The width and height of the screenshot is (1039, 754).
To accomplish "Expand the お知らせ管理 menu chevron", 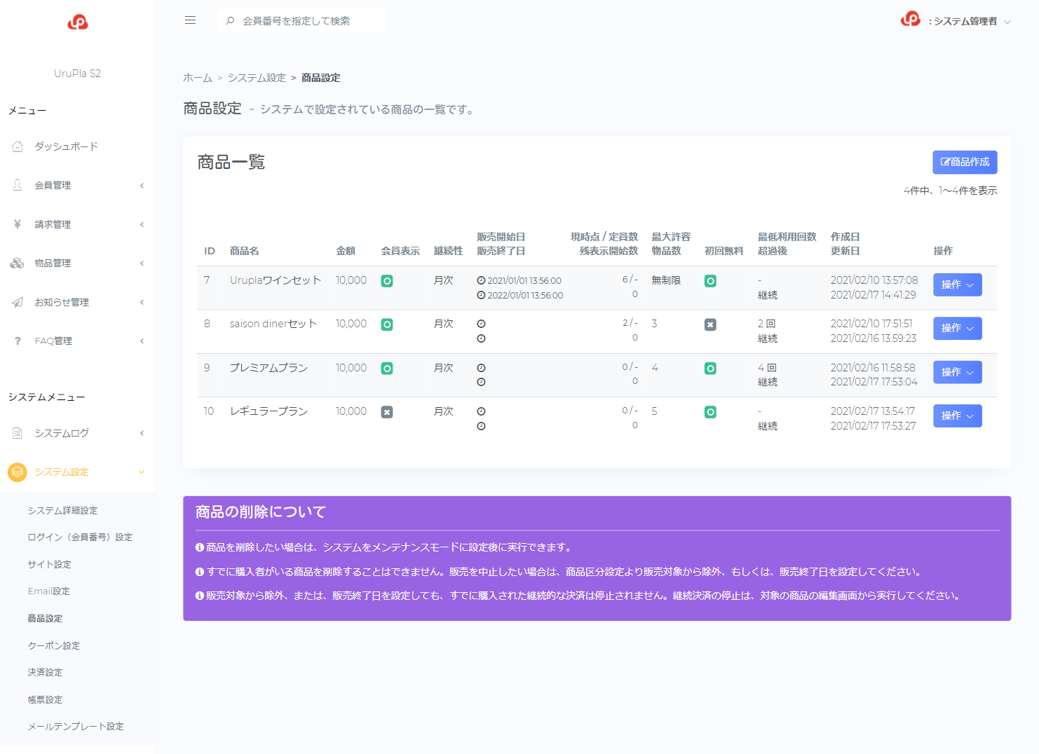I will pos(142,302).
